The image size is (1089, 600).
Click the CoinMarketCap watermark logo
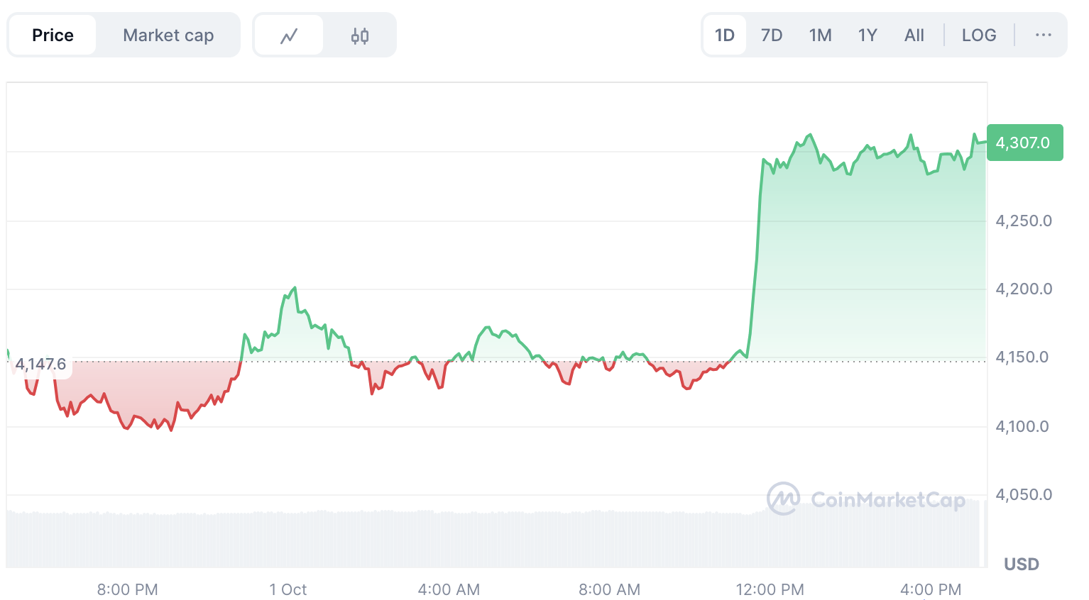pyautogui.click(x=866, y=499)
